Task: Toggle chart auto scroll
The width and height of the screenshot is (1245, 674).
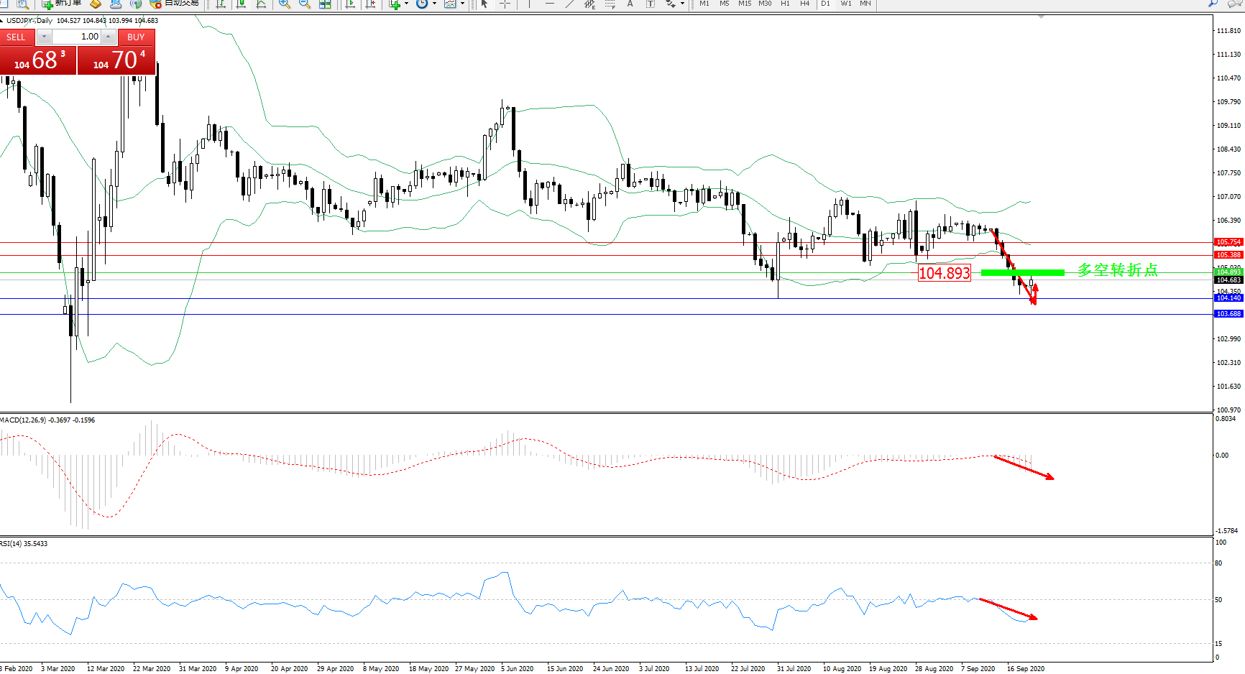Action: click(350, 4)
